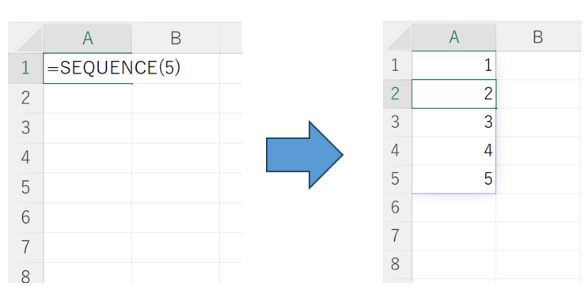Select row 1 header in left sheet

click(25, 68)
